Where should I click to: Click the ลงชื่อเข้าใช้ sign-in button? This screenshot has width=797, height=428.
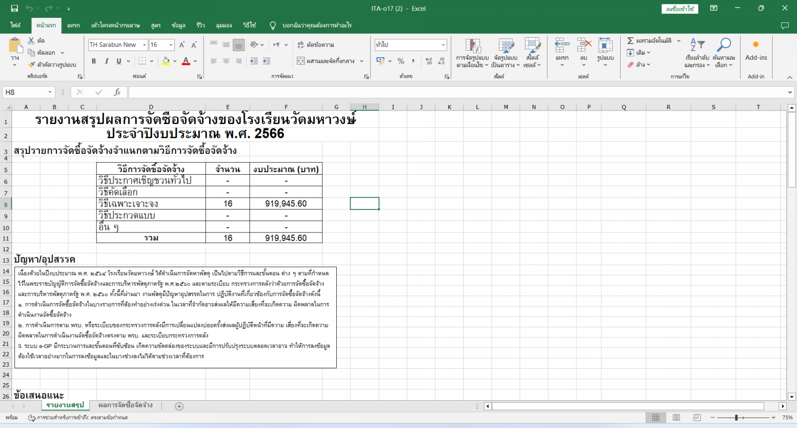[680, 9]
